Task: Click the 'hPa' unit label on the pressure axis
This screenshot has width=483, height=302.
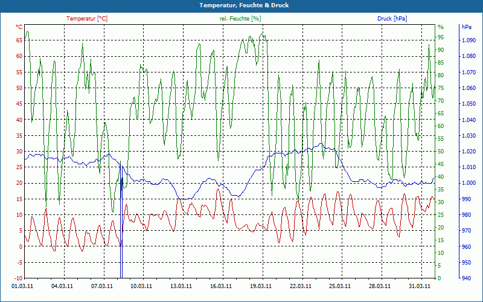Action: tap(467, 27)
